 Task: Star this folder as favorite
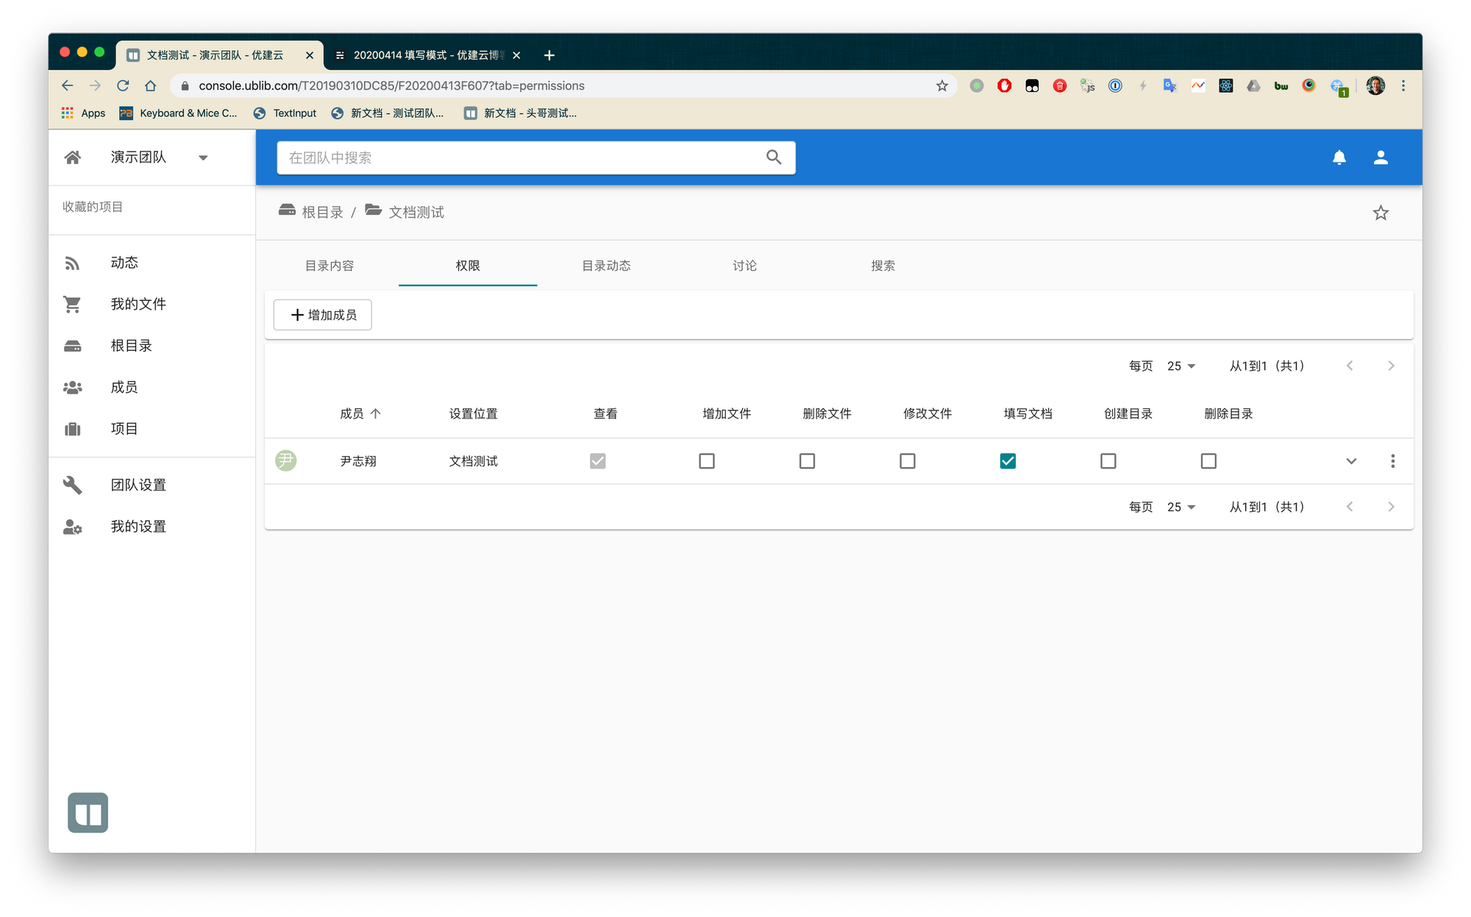point(1381,213)
